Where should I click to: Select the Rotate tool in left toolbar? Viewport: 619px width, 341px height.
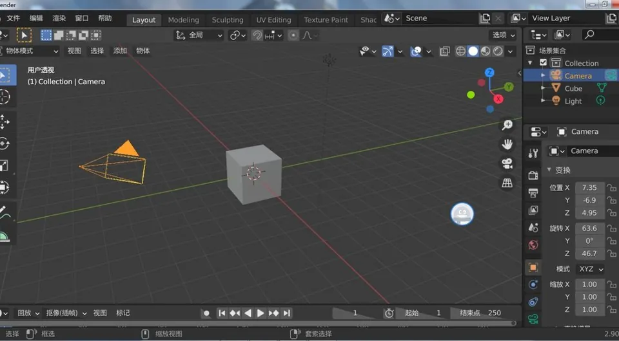[x=4, y=143]
